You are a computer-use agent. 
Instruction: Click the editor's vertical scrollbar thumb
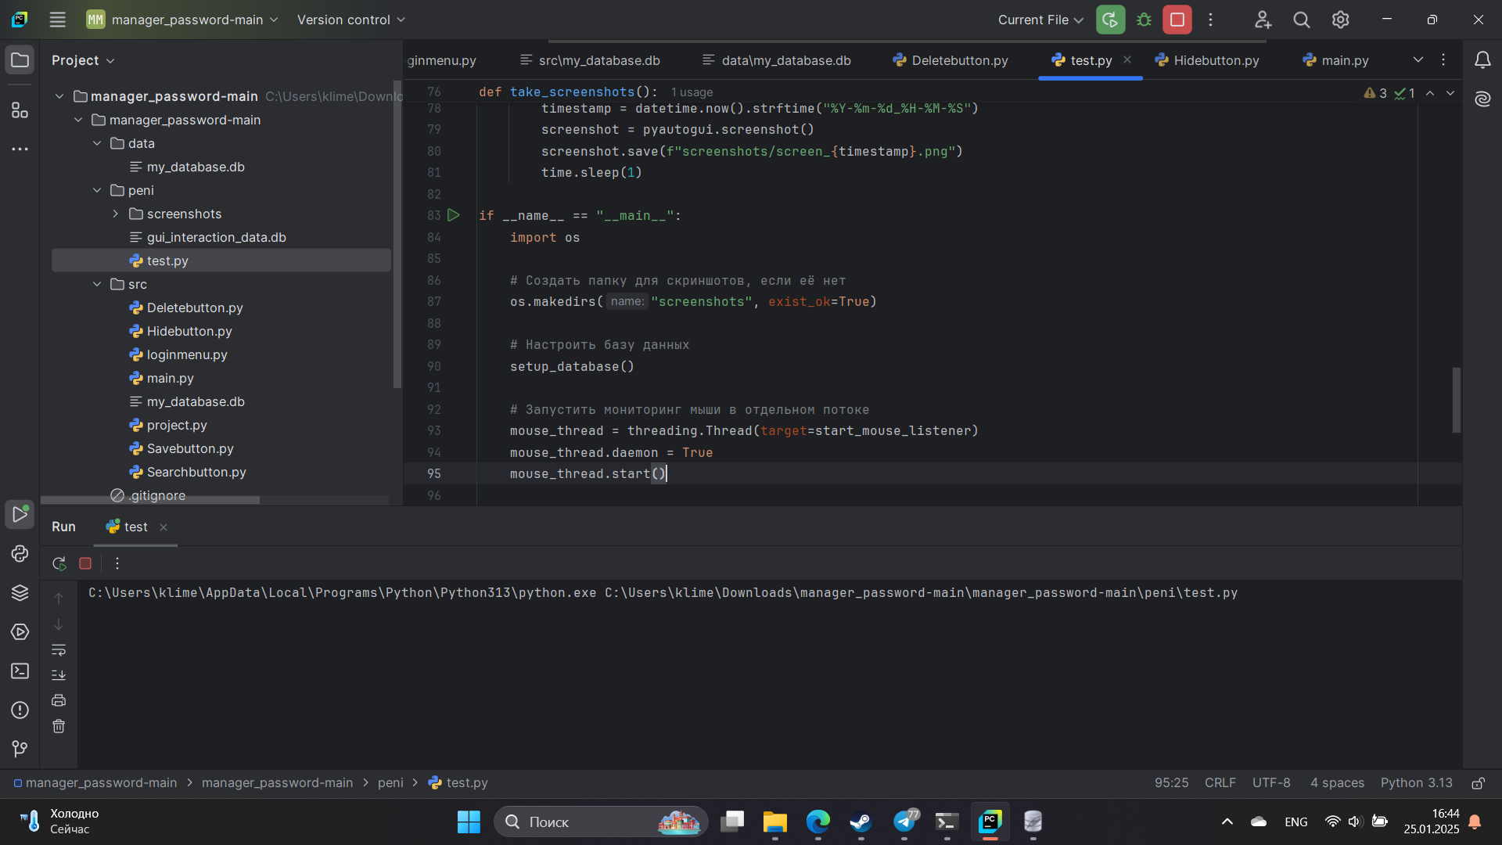coord(1456,401)
